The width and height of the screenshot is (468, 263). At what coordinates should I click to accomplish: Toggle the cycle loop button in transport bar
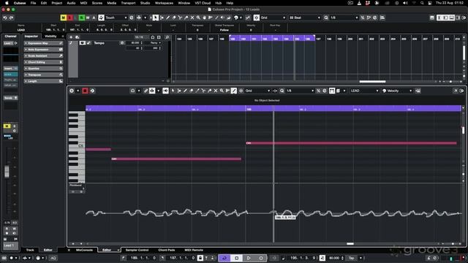tap(224, 258)
